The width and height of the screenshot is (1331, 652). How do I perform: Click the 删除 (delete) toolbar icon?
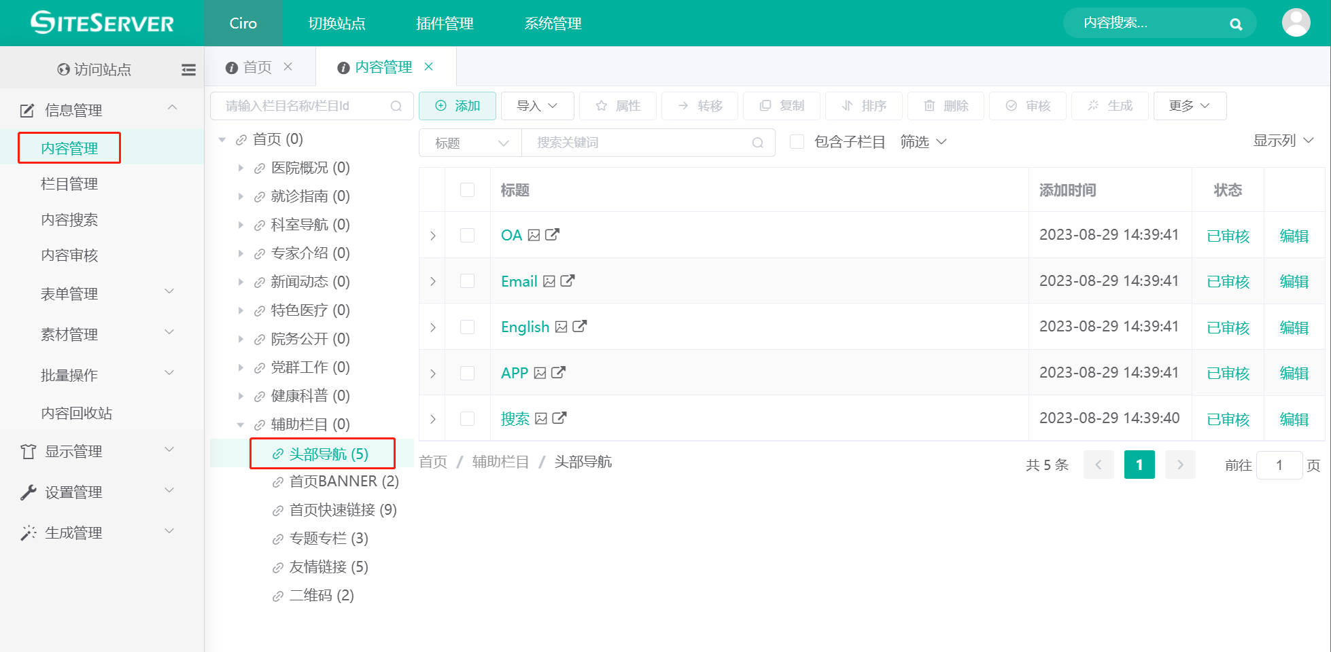coord(945,106)
